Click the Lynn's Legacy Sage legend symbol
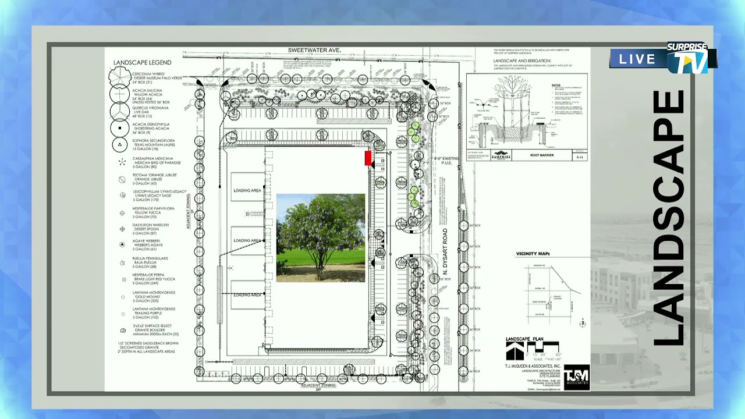The image size is (745, 419). coord(122,196)
